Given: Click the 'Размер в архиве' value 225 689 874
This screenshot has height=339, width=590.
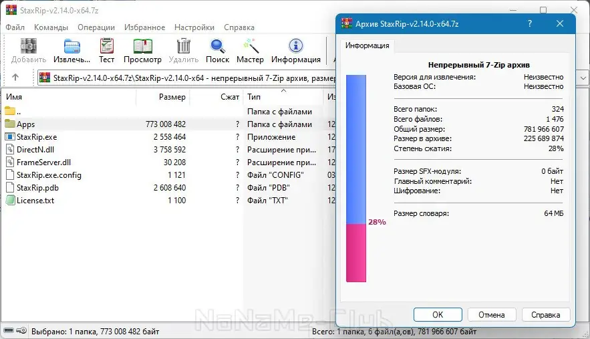Looking at the screenshot, I should click(x=544, y=138).
